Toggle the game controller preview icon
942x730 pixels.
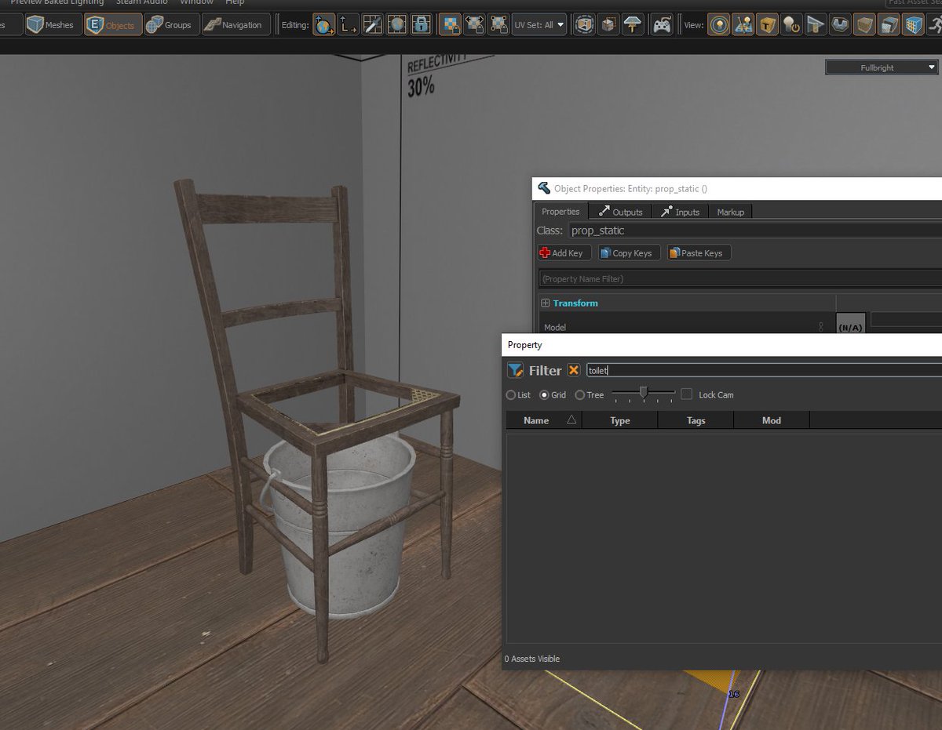[662, 24]
